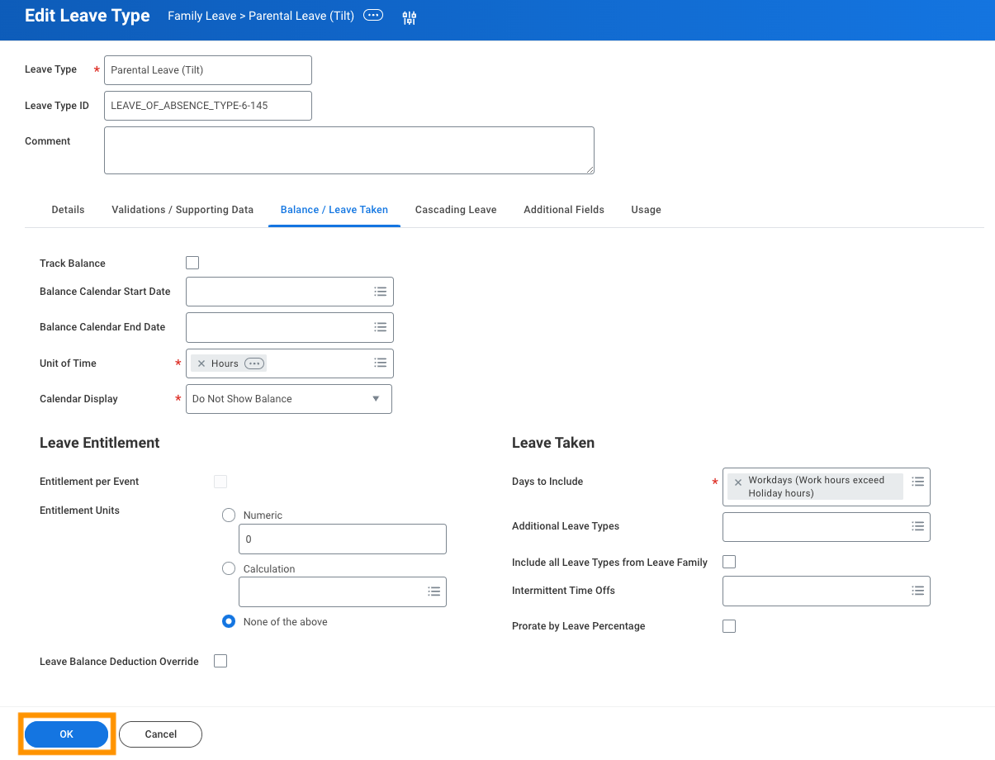Open prompt list icon for Additional Leave Types

tap(917, 526)
